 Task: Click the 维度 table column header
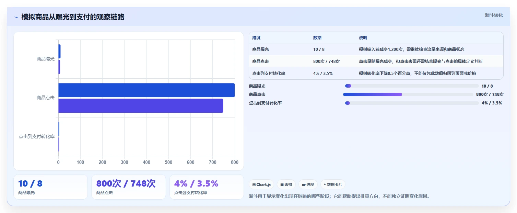(x=256, y=38)
